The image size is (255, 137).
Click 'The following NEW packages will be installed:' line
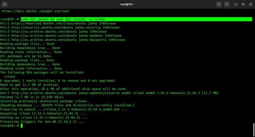click(42, 72)
